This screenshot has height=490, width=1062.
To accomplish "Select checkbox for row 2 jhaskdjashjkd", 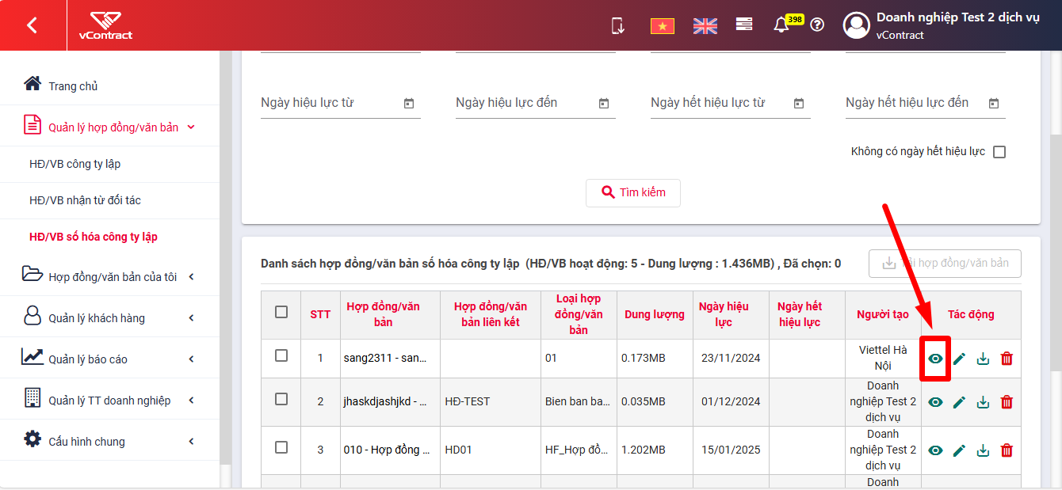I will [281, 399].
